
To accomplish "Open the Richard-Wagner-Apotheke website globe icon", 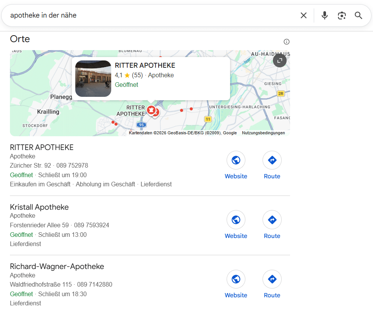I will (x=236, y=279).
